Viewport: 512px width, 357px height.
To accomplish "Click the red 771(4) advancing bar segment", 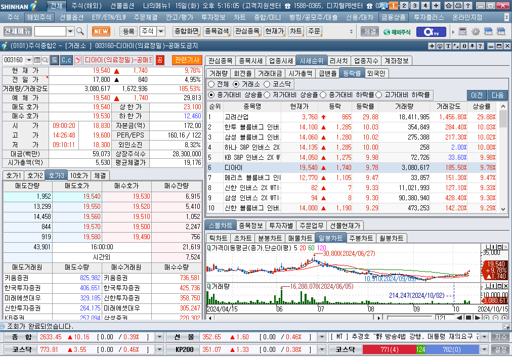I will (x=389, y=349).
